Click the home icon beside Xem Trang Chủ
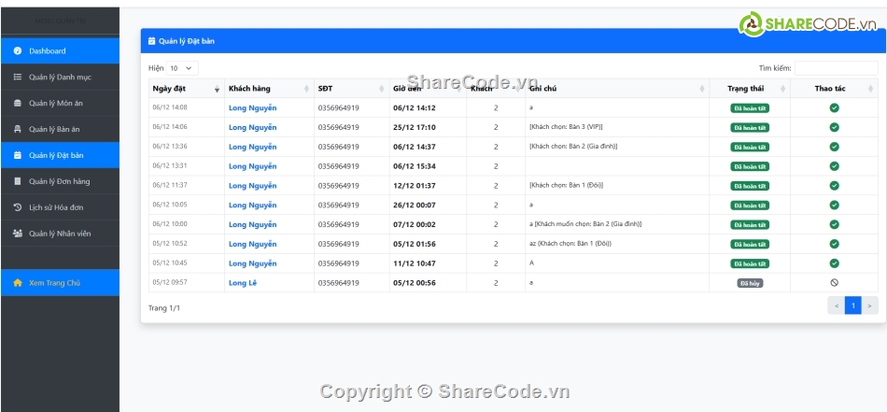 [18, 282]
